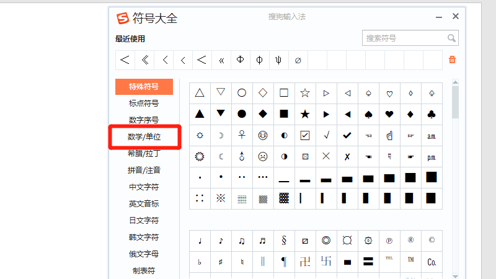Pick the recently used ∅ symbol

(x=298, y=60)
